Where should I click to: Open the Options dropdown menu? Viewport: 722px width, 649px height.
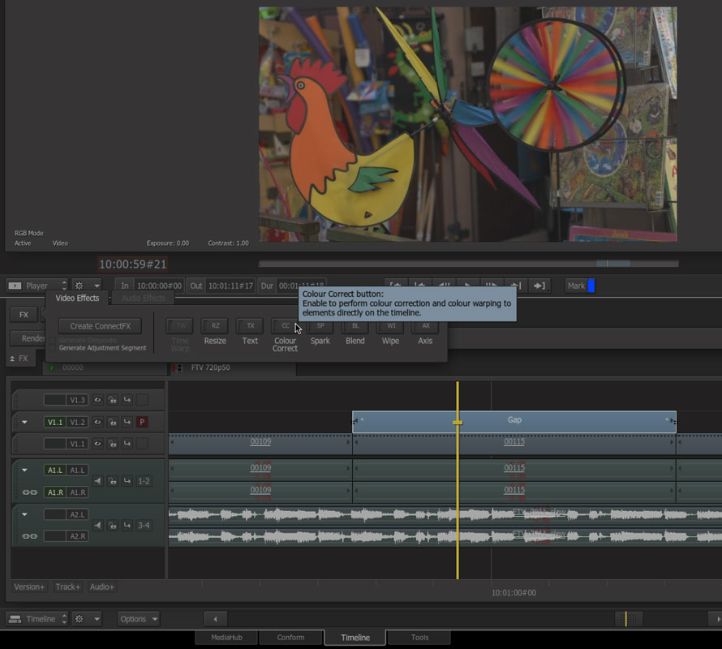click(139, 619)
